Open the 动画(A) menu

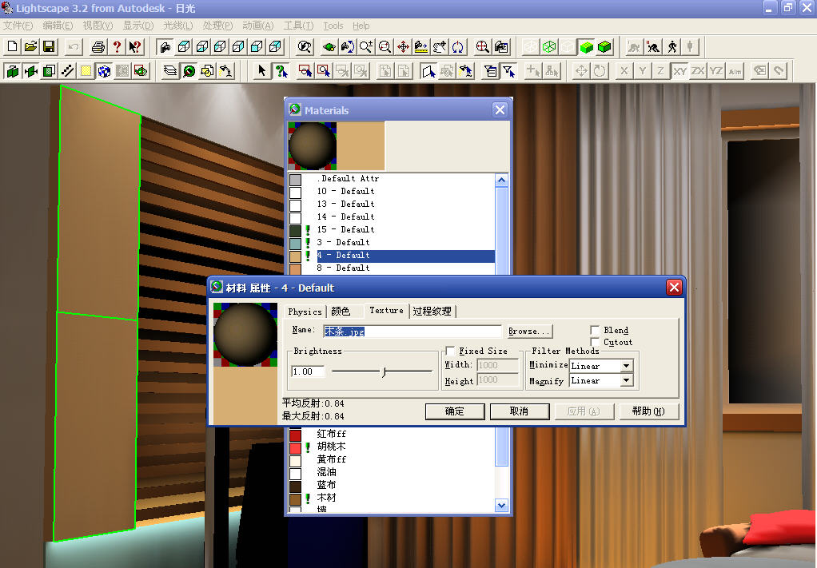click(x=257, y=26)
